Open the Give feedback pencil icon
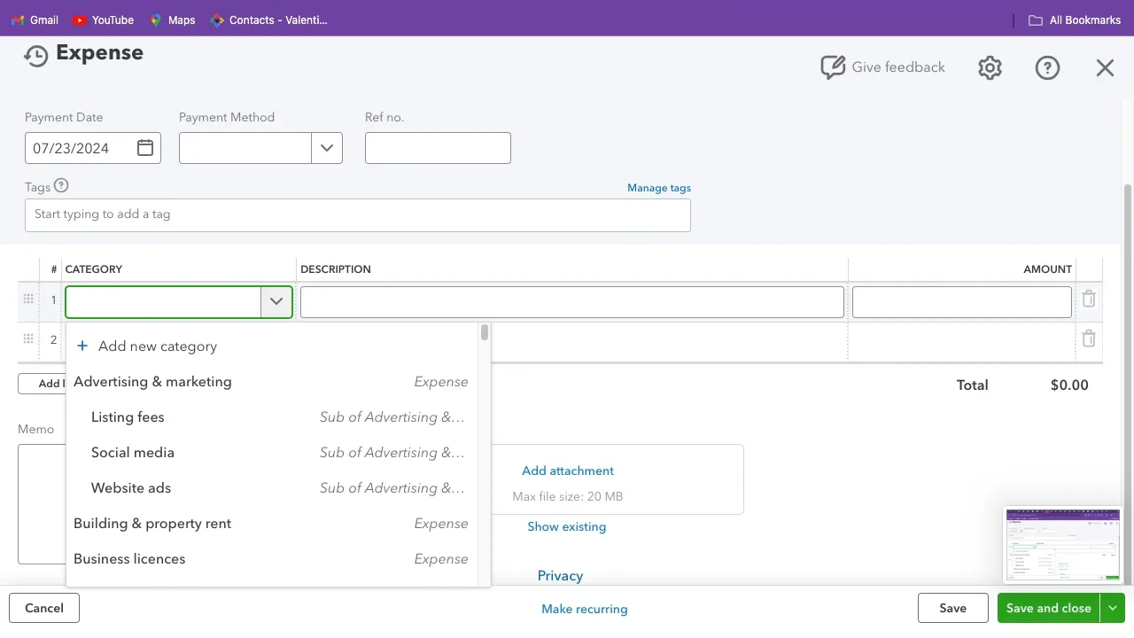Viewport: 1134px width, 638px height. click(x=833, y=66)
